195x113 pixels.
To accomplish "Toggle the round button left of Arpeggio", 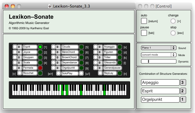I will tap(96, 47).
